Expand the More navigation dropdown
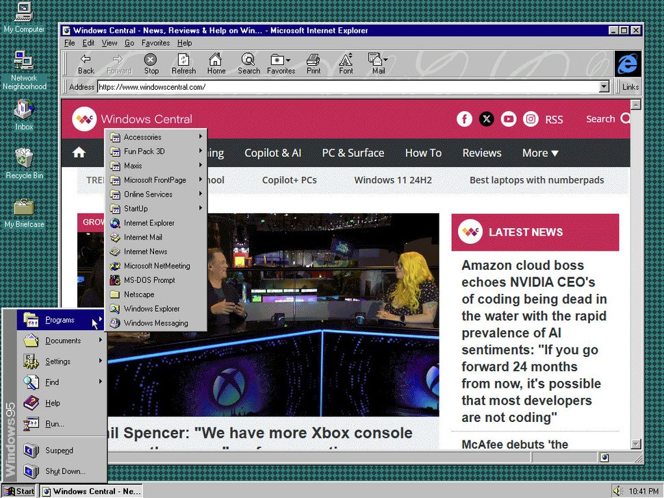Viewport: 664px width, 498px height. (x=540, y=153)
